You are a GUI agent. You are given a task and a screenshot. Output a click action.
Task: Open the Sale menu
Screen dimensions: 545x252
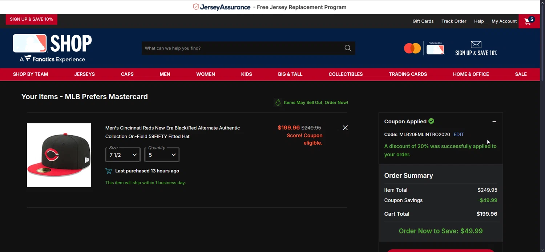pos(521,74)
